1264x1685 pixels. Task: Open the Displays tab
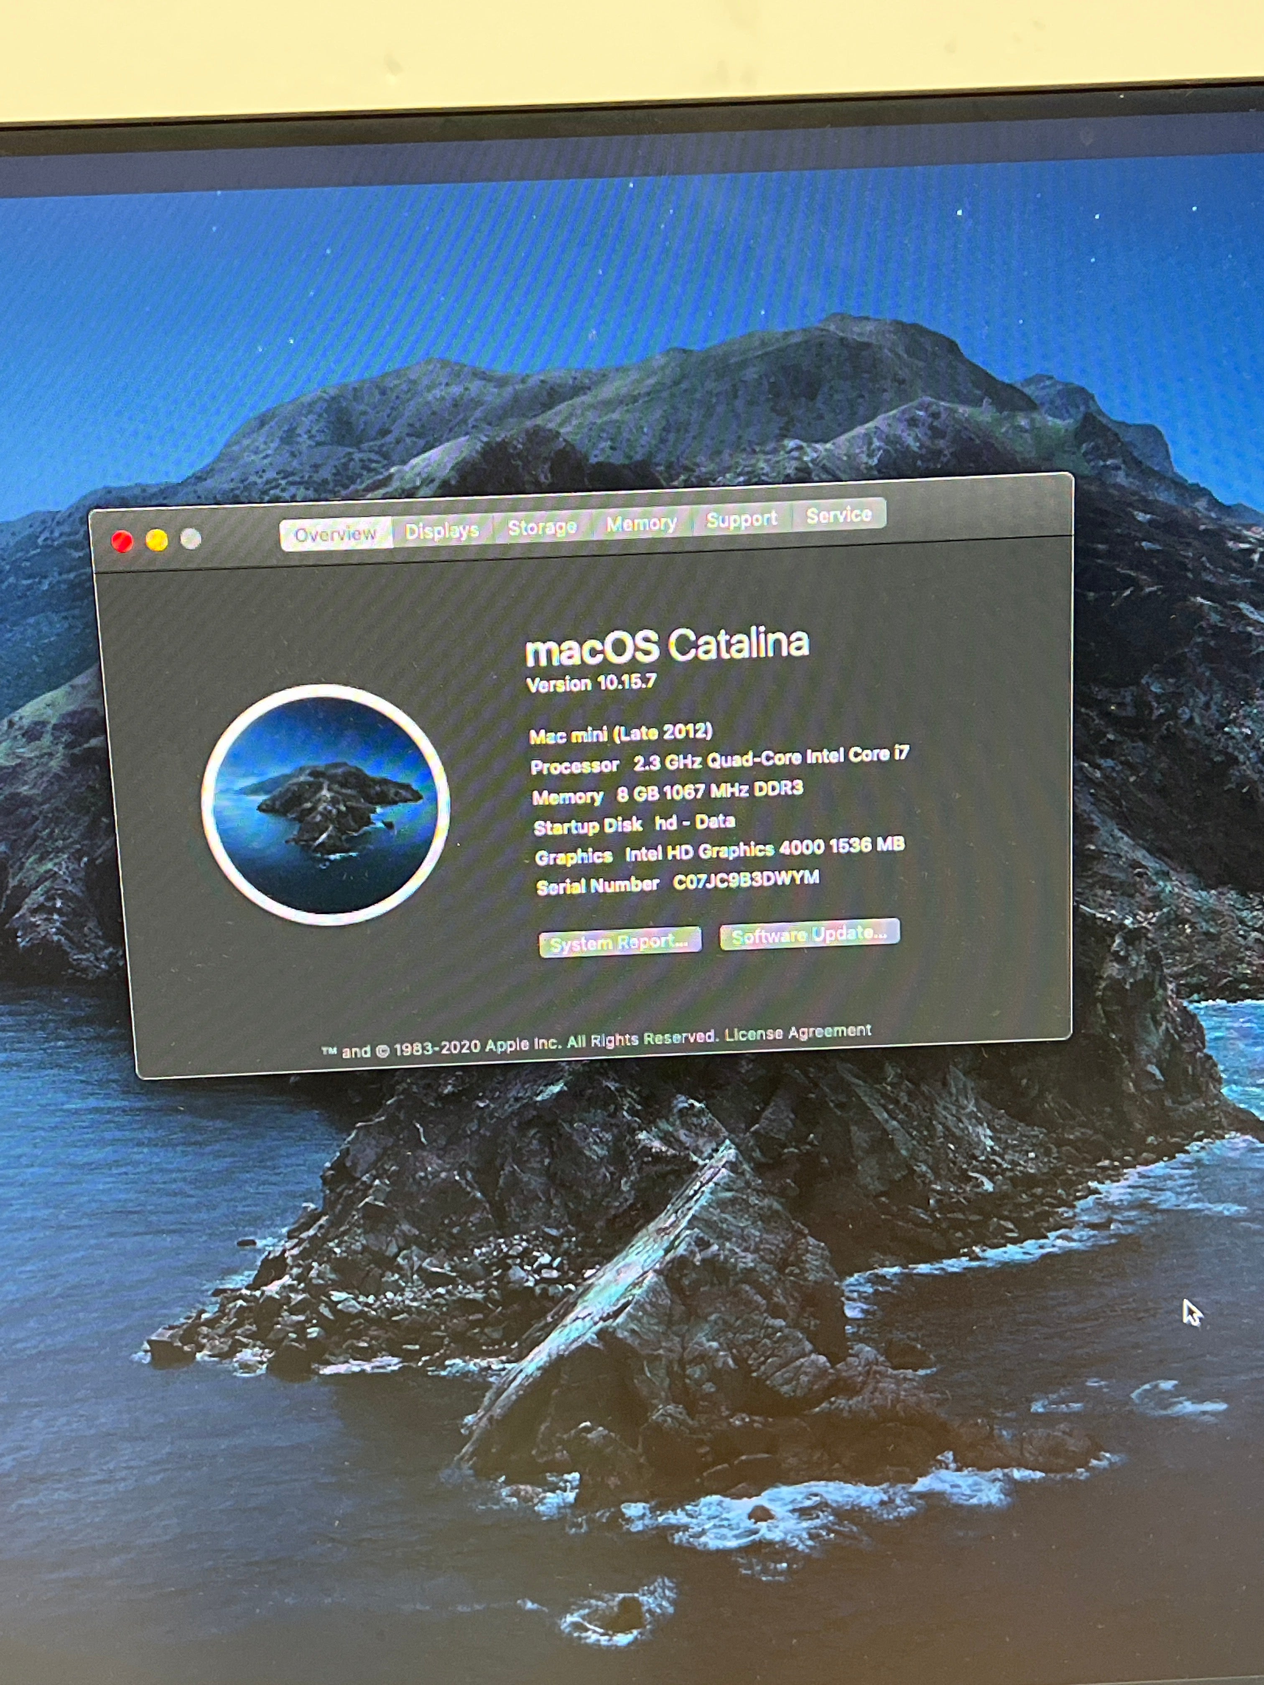pos(442,530)
